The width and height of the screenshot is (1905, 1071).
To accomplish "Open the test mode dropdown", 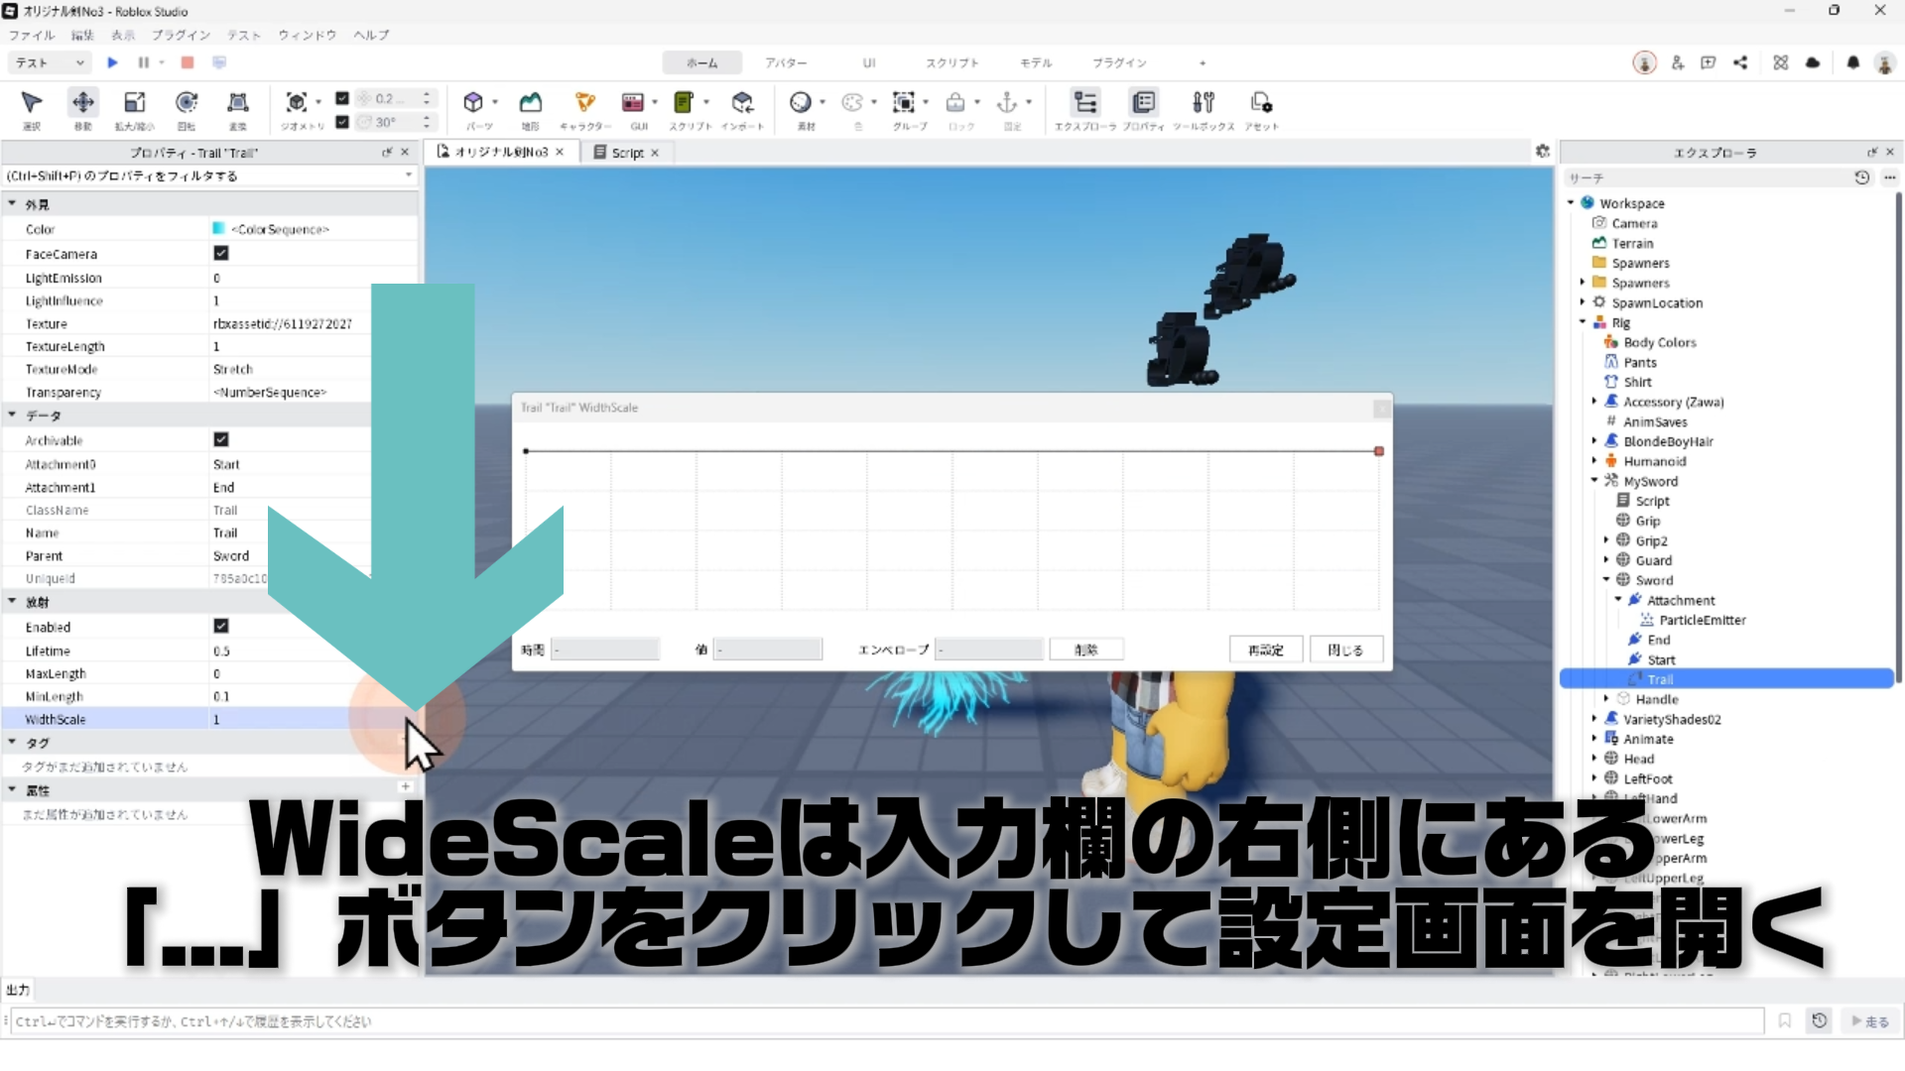I will [50, 62].
